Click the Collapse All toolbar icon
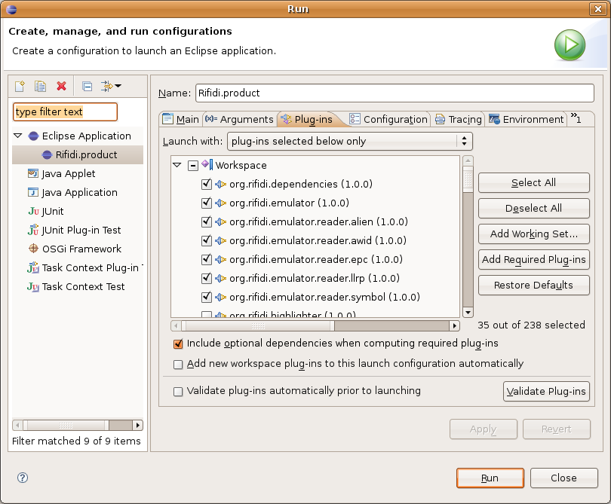This screenshot has width=611, height=504. (88, 86)
